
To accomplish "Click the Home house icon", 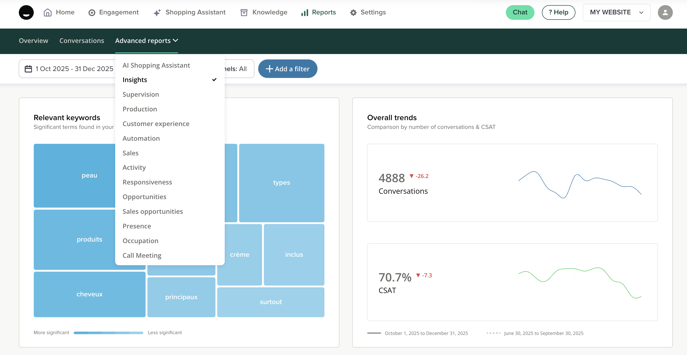I will 47,13.
